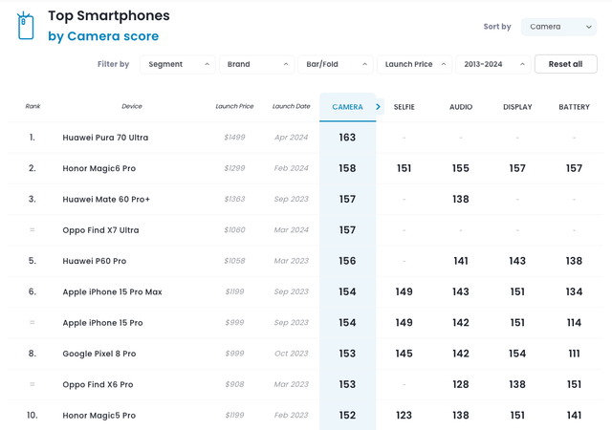Click the smartphone icon beside the title
612x430 pixels.
pyautogui.click(x=26, y=26)
